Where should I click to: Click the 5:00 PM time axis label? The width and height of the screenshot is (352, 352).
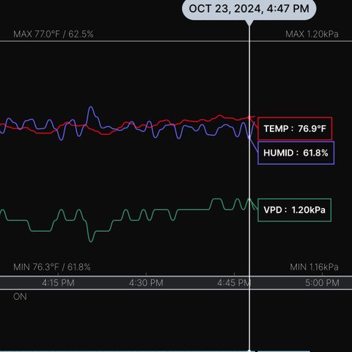coord(322,283)
